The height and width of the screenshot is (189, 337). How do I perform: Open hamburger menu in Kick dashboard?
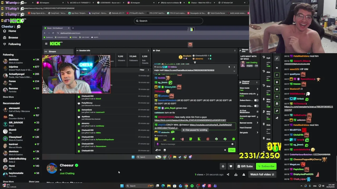pos(46,44)
